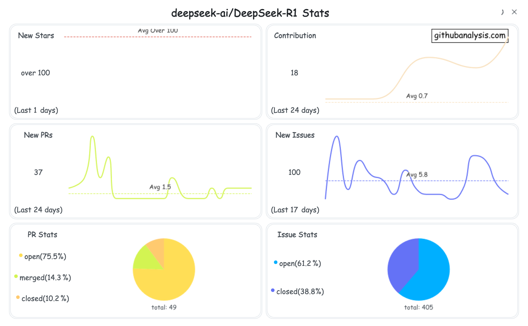Click '(Last 17 days)' in New Issues
This screenshot has width=528, height=326.
(295, 210)
